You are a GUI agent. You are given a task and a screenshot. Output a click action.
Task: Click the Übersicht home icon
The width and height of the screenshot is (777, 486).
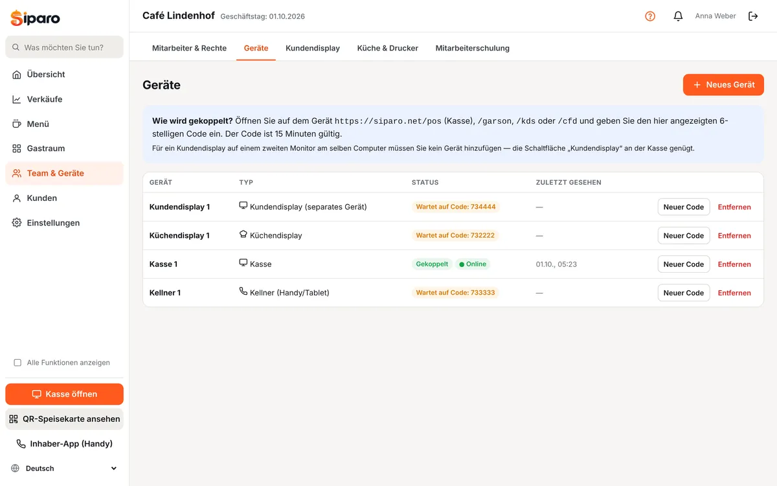pos(17,75)
